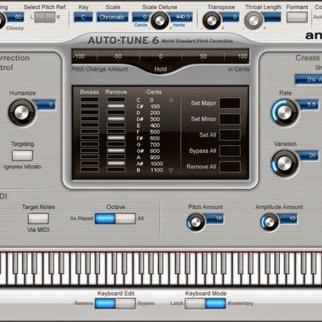The width and height of the screenshot is (322, 322).
Task: Set Octave switch to As Played
Action: pos(105,219)
